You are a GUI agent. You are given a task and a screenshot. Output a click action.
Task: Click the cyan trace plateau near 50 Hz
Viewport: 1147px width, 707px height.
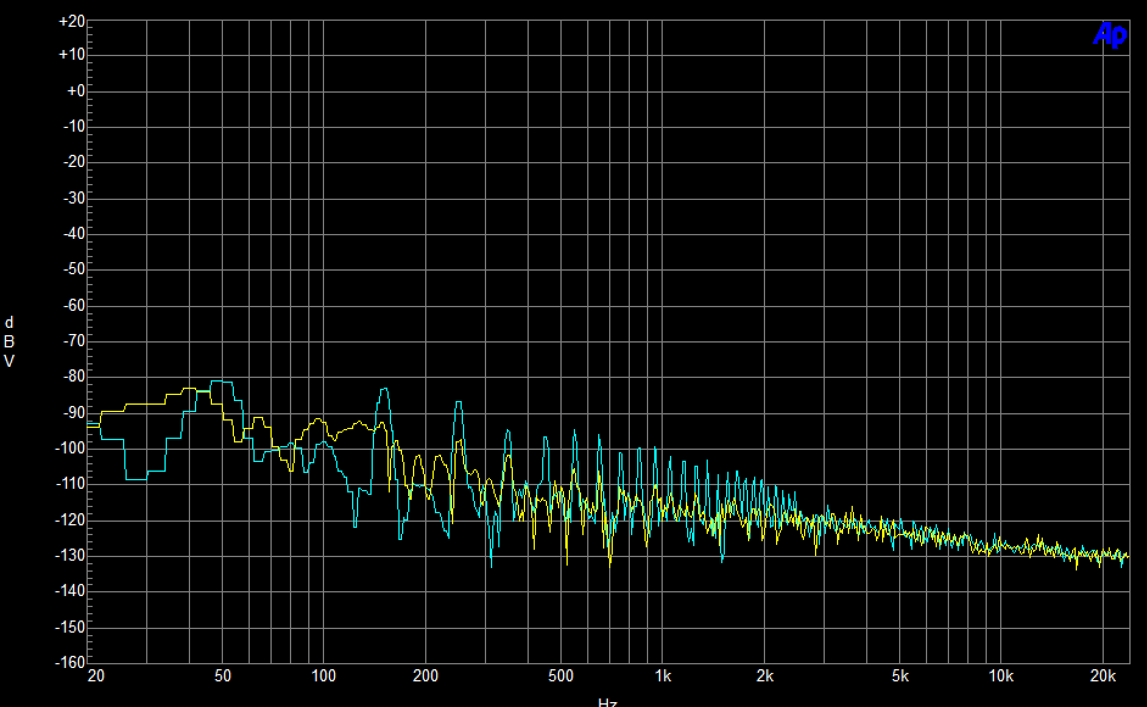(x=222, y=382)
